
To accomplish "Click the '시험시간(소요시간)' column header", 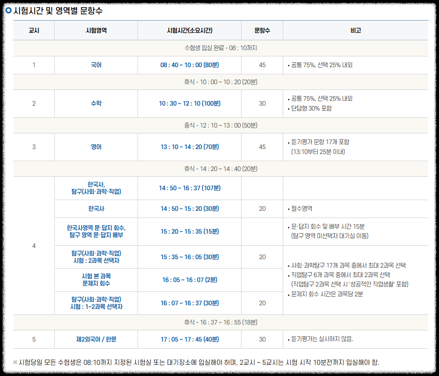I will 189,30.
